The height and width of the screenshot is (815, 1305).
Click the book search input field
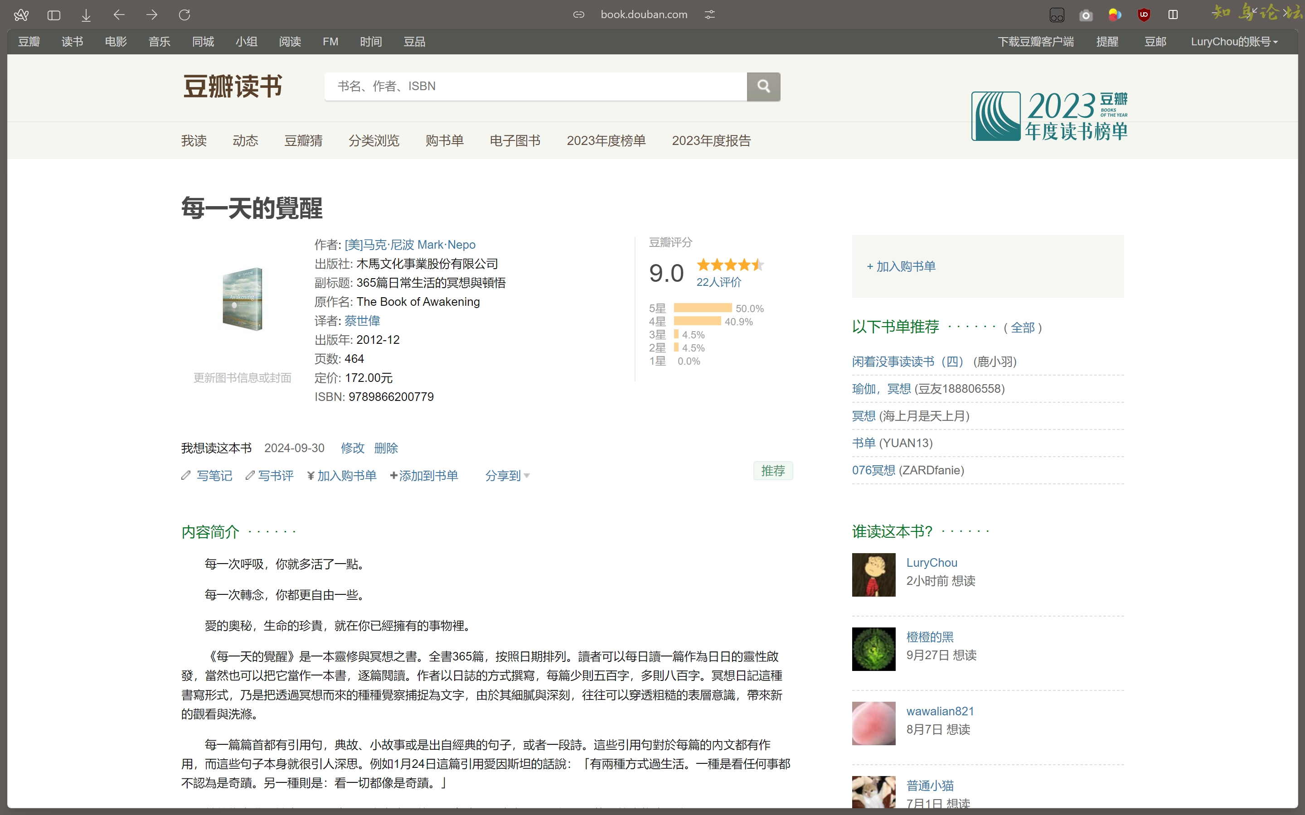pos(535,86)
